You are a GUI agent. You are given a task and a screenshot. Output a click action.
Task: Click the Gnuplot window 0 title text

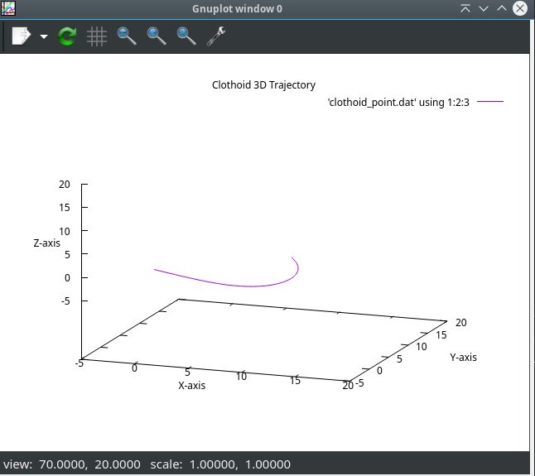[237, 8]
